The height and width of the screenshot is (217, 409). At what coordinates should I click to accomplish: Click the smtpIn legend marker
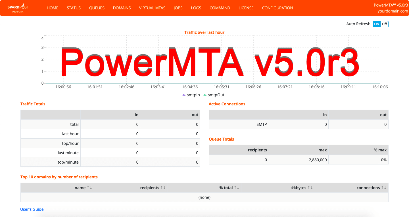point(183,95)
